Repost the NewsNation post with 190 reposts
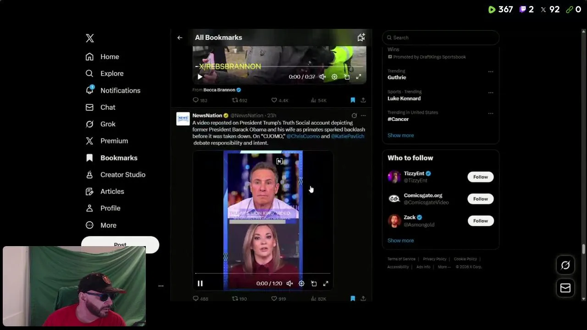 [x=239, y=298]
